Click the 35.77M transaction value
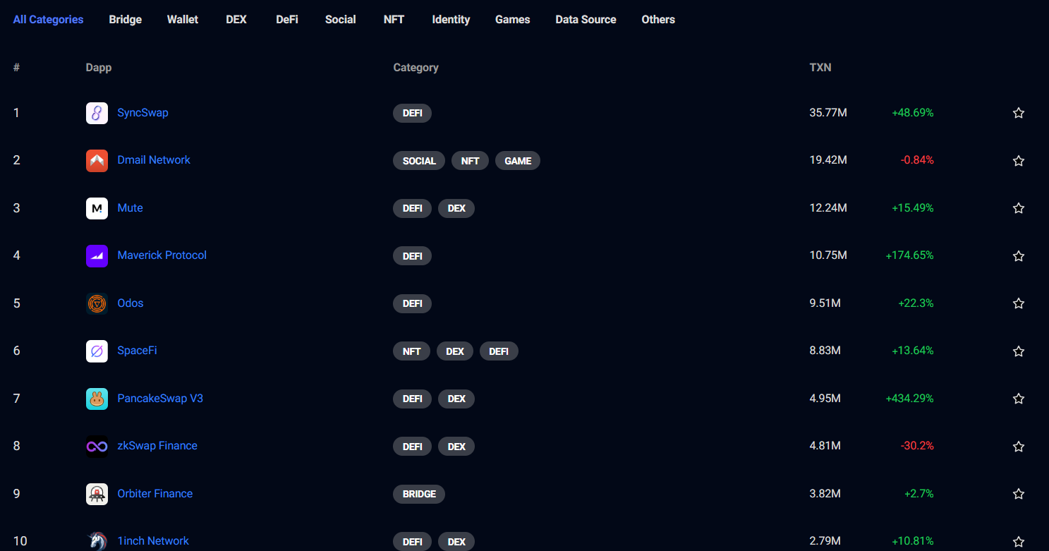 828,113
